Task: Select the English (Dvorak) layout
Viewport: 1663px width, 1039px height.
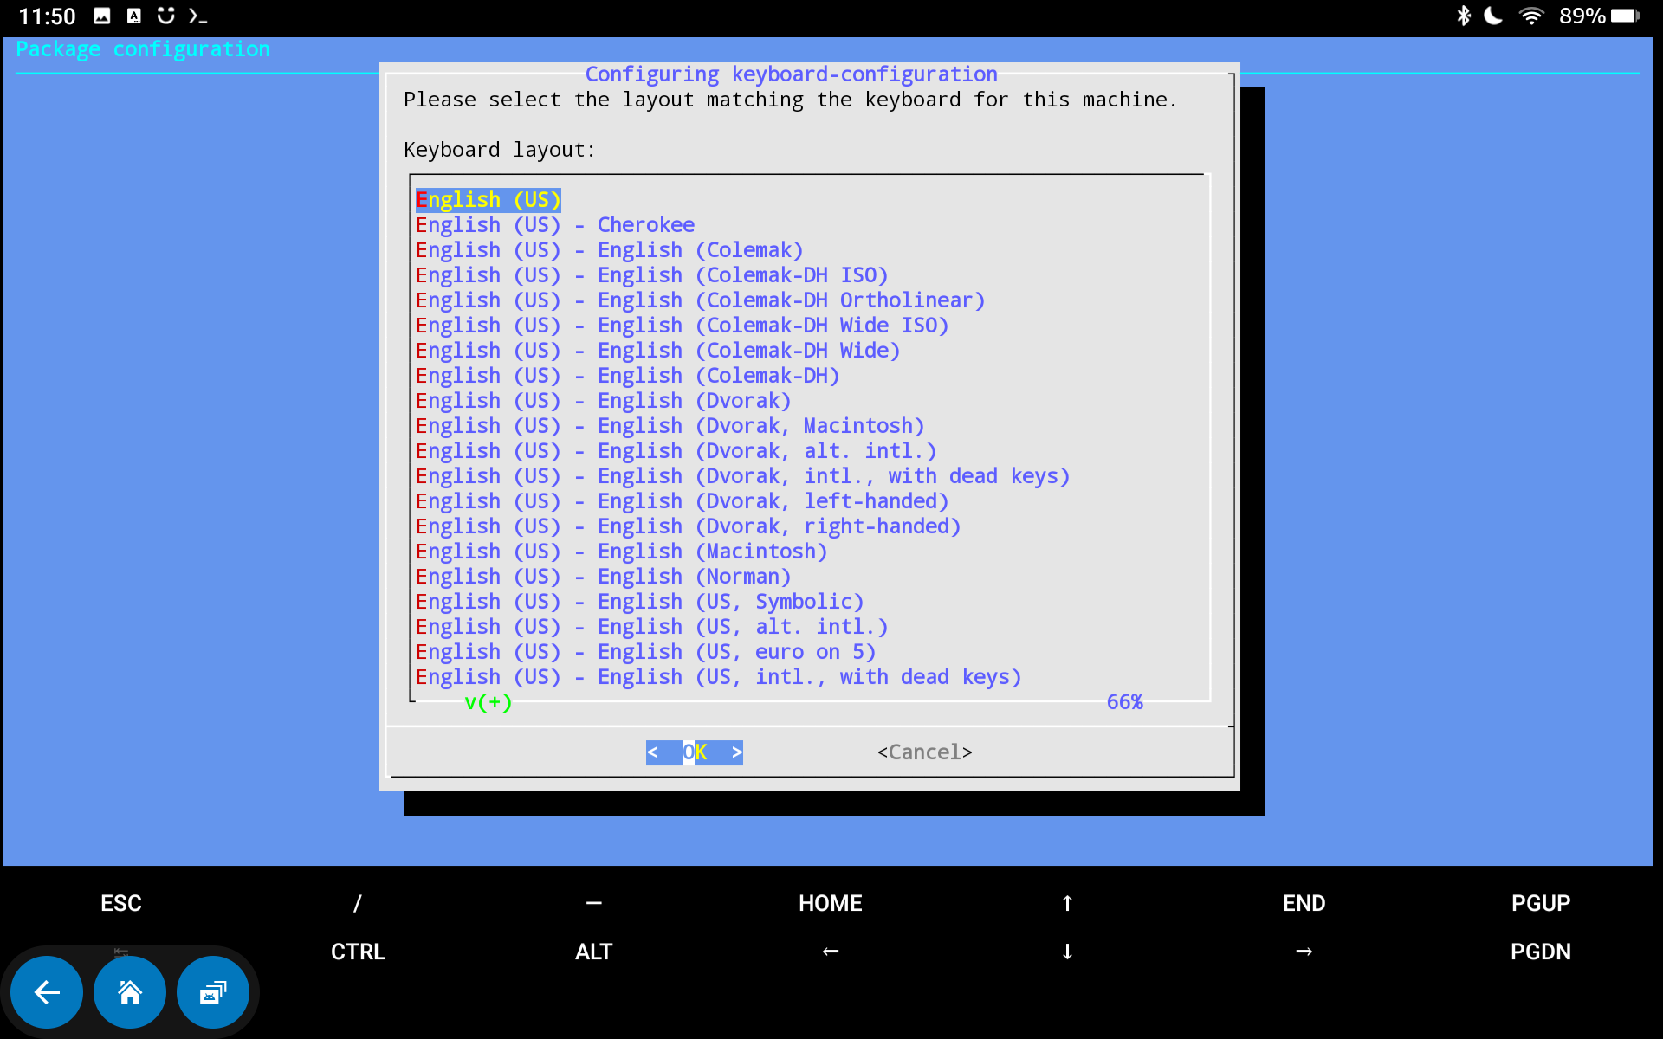Action: (x=604, y=401)
